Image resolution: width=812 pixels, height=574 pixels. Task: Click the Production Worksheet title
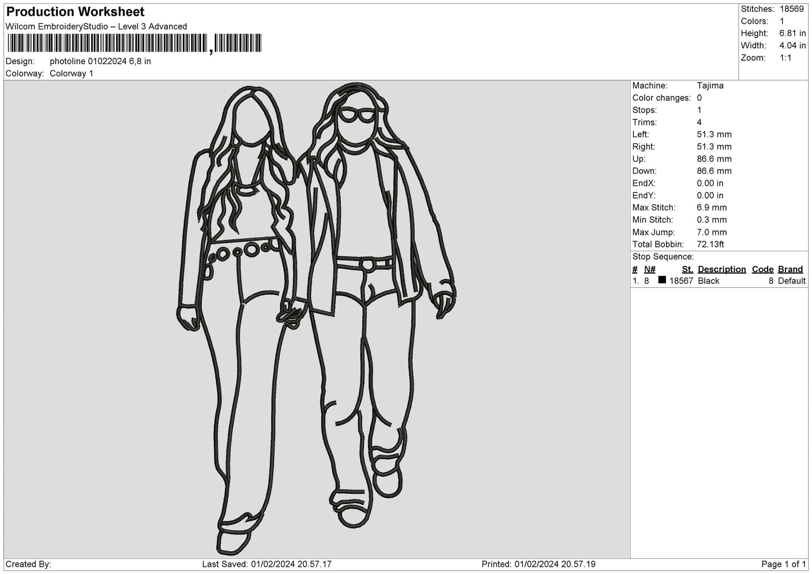tap(75, 12)
